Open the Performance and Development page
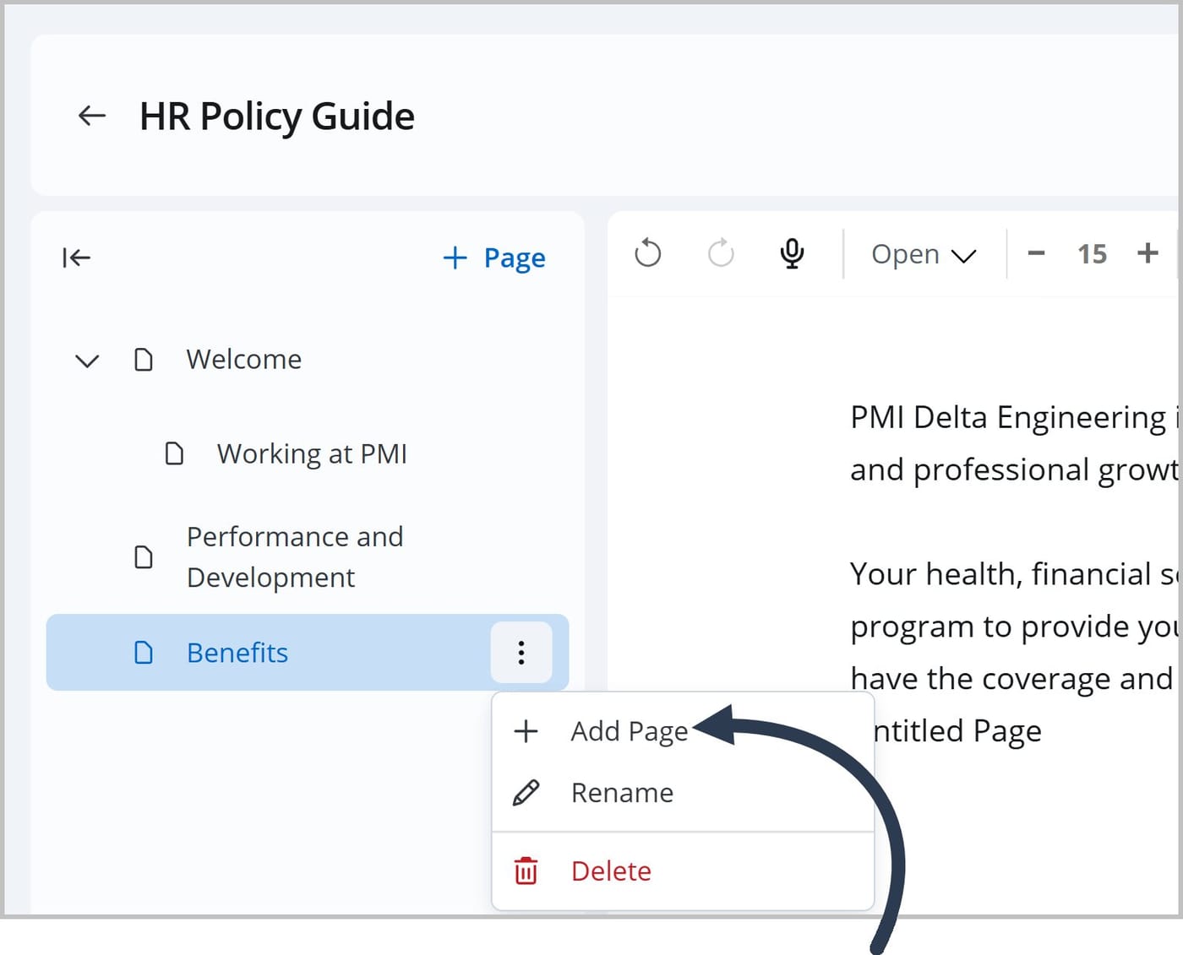This screenshot has height=955, width=1183. coord(295,557)
